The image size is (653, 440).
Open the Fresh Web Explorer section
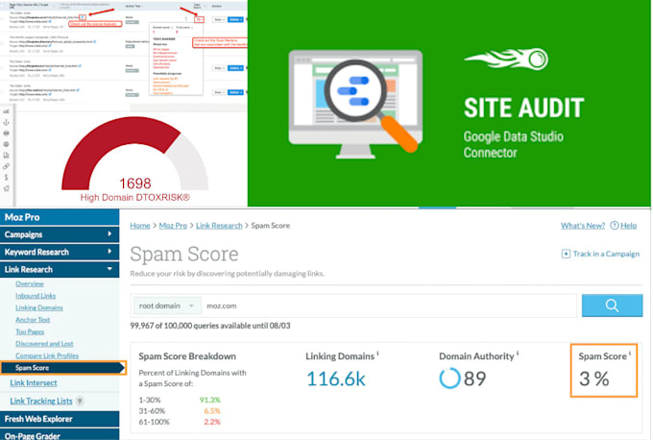pos(60,419)
